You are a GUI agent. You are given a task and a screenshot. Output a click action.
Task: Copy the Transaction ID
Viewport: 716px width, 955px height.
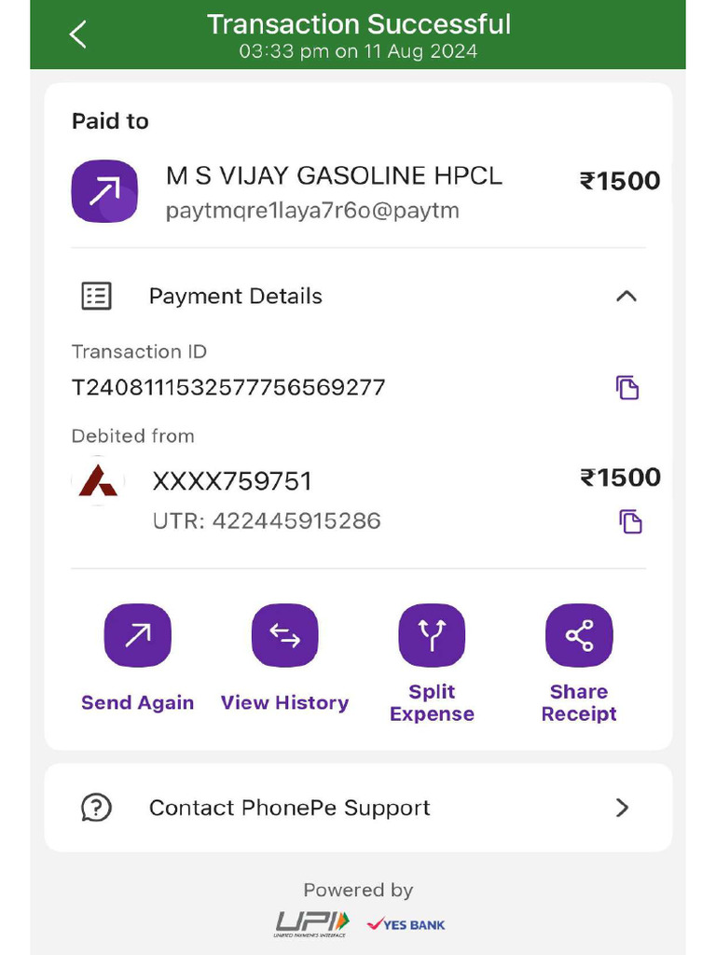pos(627,387)
